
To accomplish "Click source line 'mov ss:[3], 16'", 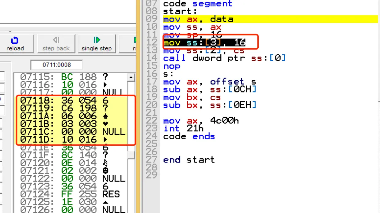I will click(204, 42).
